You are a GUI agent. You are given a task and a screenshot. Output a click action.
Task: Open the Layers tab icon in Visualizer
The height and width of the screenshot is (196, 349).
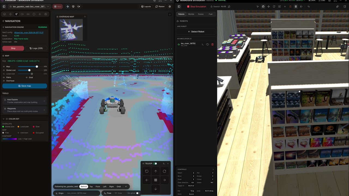pos(4,14)
